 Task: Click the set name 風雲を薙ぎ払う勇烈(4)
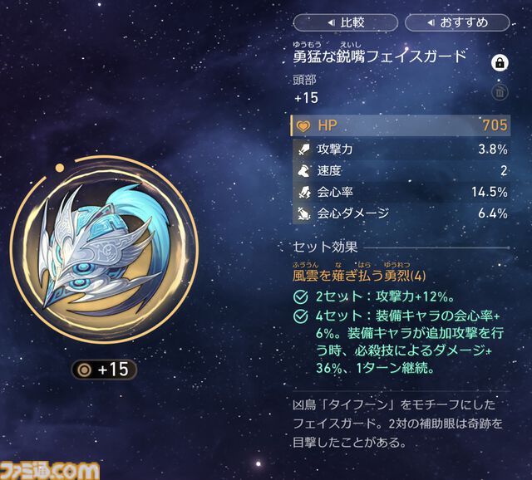[x=359, y=276]
